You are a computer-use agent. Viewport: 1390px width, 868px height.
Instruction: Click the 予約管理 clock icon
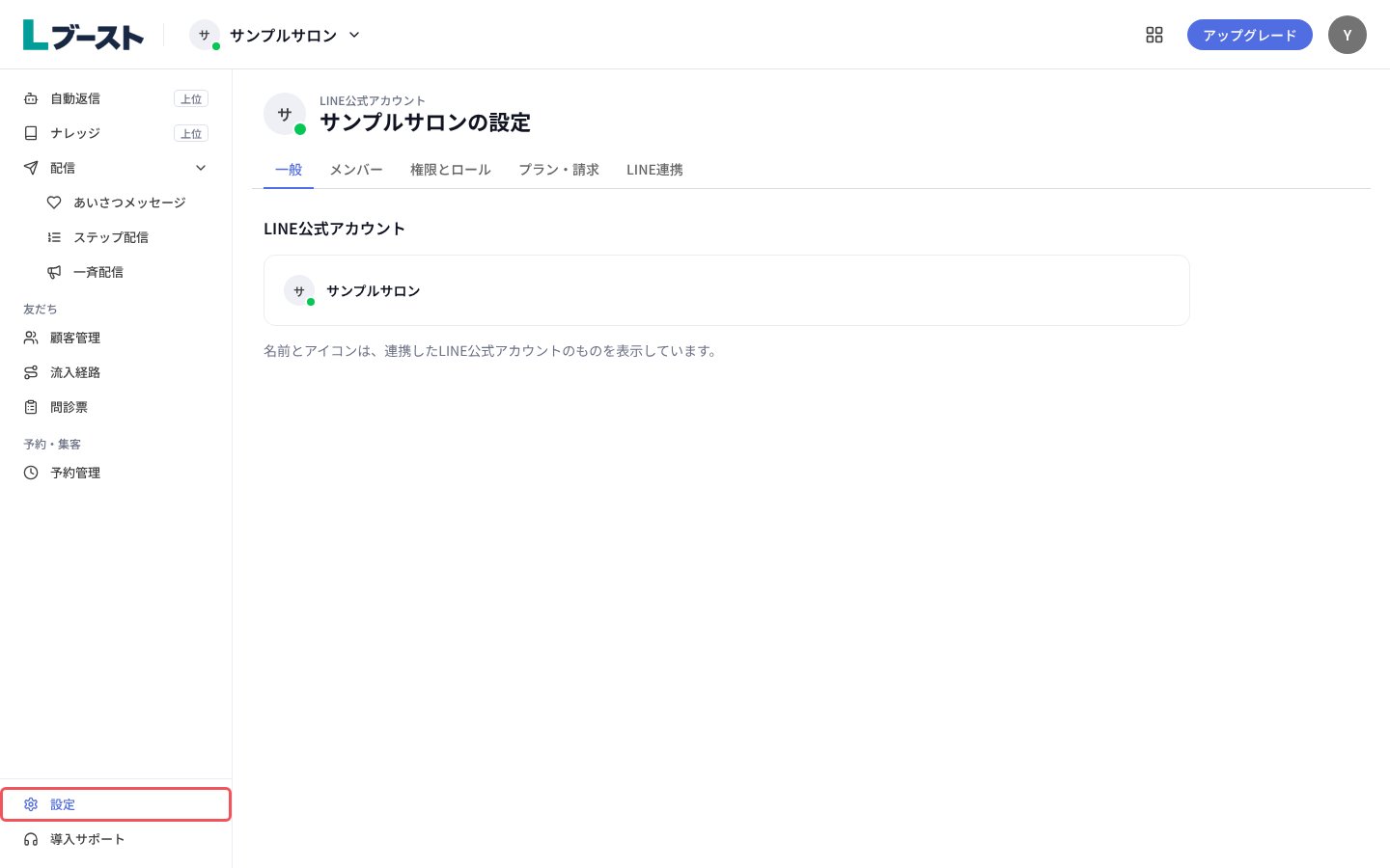(x=31, y=473)
